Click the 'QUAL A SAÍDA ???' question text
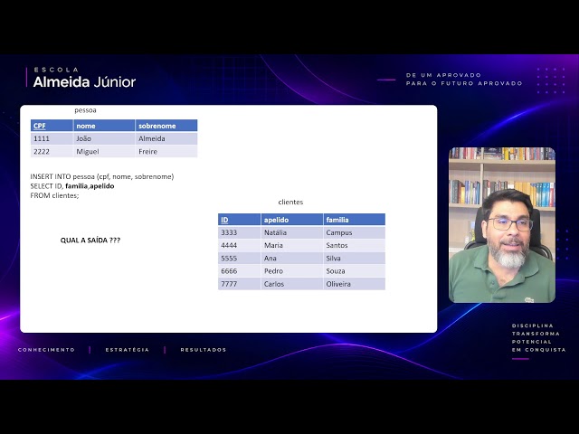The image size is (579, 434). 90,241
